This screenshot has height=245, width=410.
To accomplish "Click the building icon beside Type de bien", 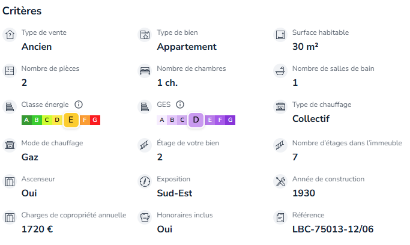I will click(x=145, y=35).
